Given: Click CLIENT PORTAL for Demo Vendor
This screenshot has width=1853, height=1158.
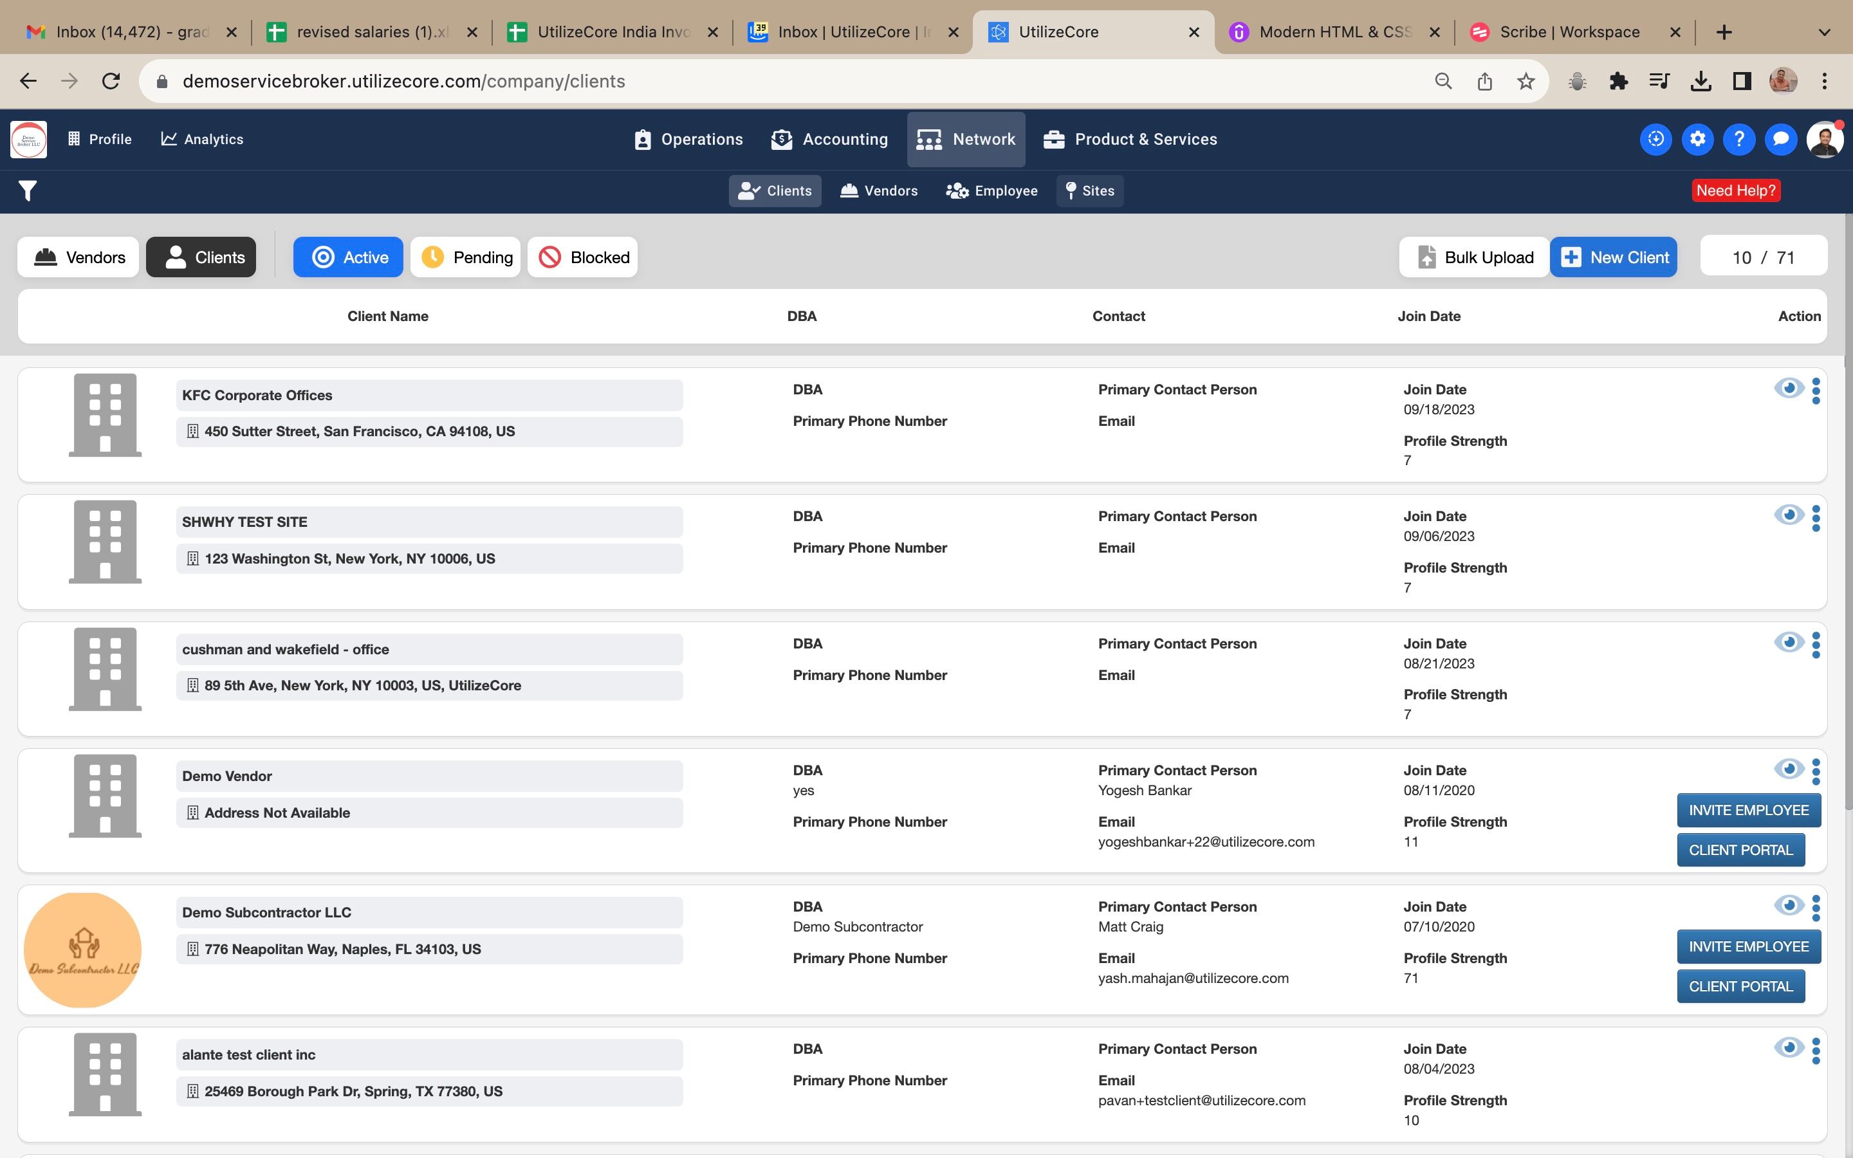Looking at the screenshot, I should [1740, 850].
